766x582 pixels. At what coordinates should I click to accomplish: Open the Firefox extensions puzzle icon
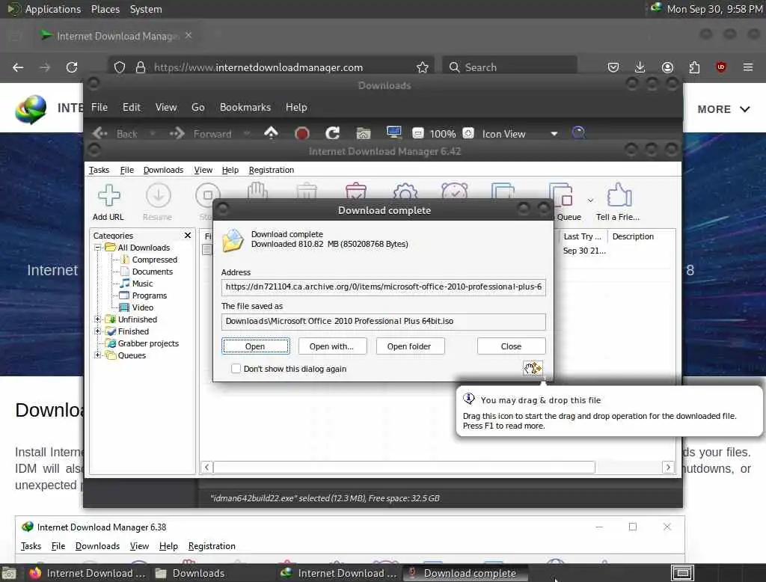click(x=694, y=67)
